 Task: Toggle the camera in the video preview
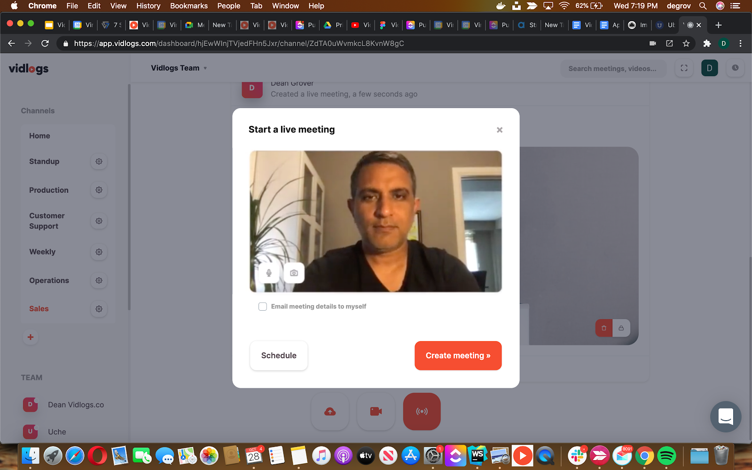294,273
